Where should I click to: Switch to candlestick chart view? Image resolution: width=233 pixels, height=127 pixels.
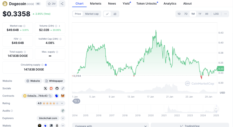(115, 14)
